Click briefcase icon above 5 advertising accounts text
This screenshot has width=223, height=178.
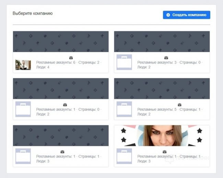[x=179, y=105]
